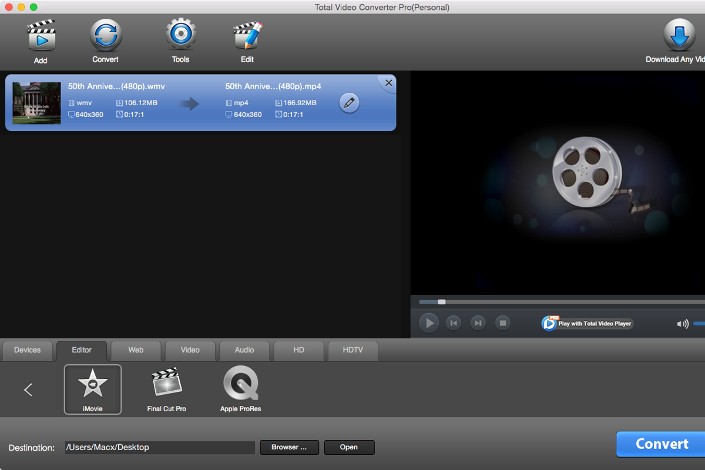Screen dimensions: 705x470
Task: Click the playback progress slider handle
Action: 442,302
